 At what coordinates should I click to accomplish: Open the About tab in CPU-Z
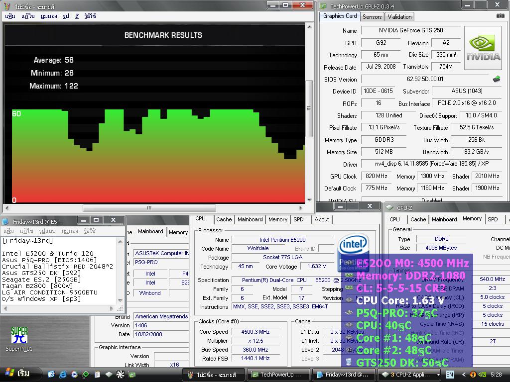[321, 219]
